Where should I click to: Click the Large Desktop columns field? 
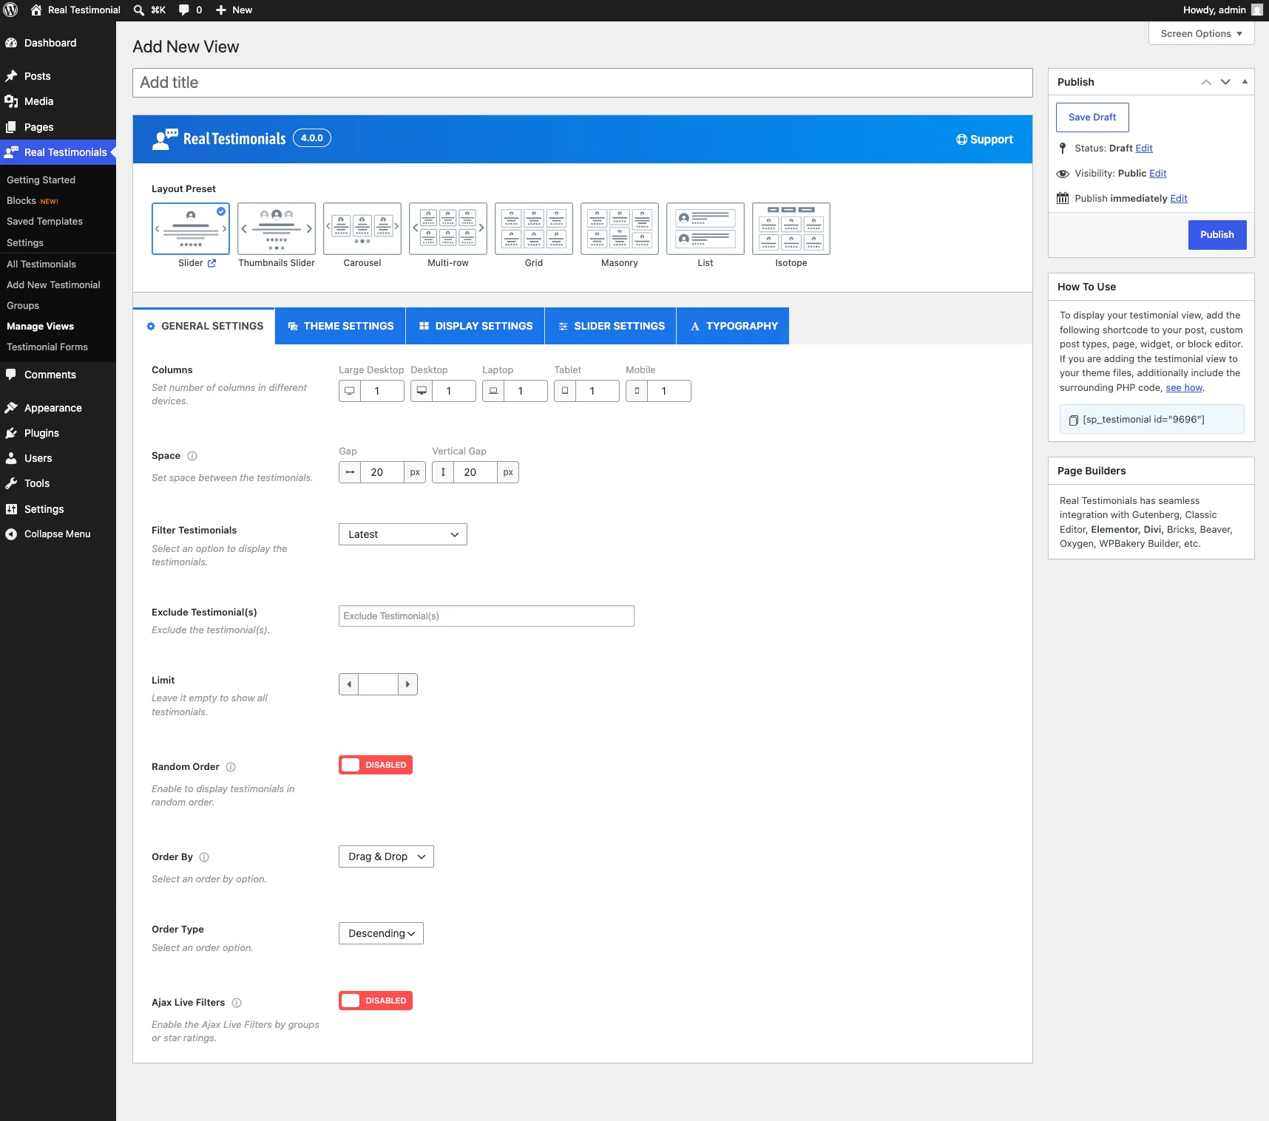pos(382,391)
